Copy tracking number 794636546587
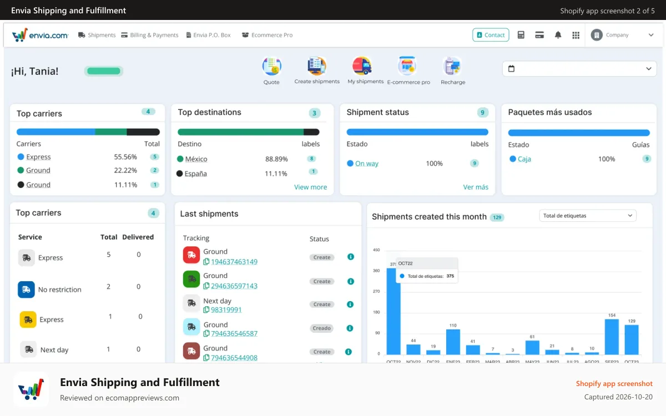Viewport: 666px width, 416px height. pyautogui.click(x=206, y=334)
